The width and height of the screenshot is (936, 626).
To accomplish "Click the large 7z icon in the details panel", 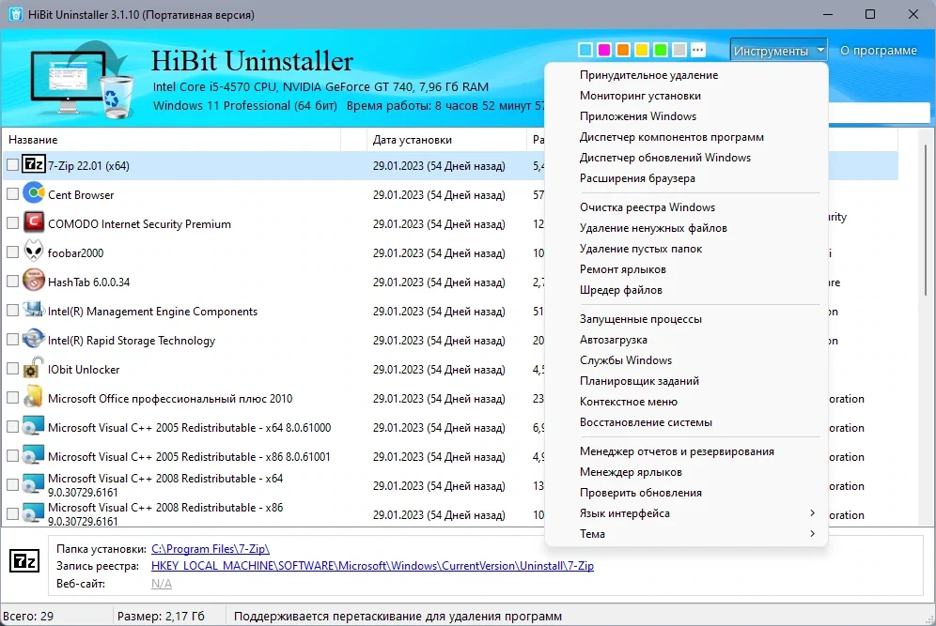I will pos(24,561).
